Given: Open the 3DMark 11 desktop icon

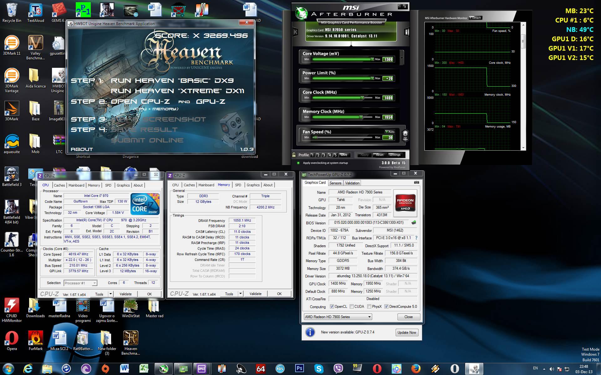Looking at the screenshot, I should click(12, 45).
